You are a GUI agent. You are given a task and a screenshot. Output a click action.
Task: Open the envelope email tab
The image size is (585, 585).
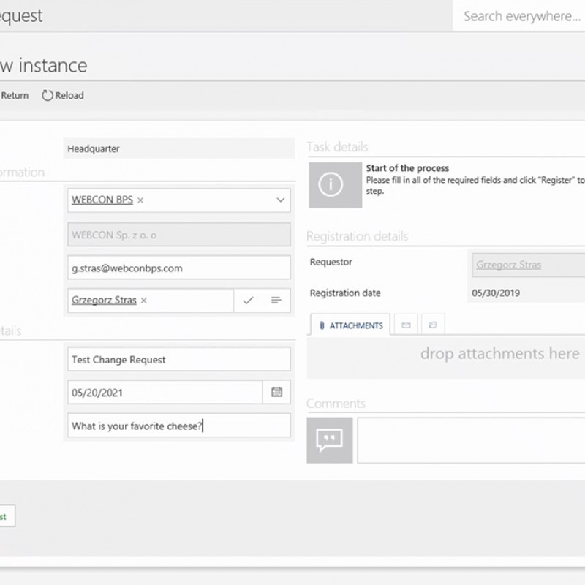(406, 325)
